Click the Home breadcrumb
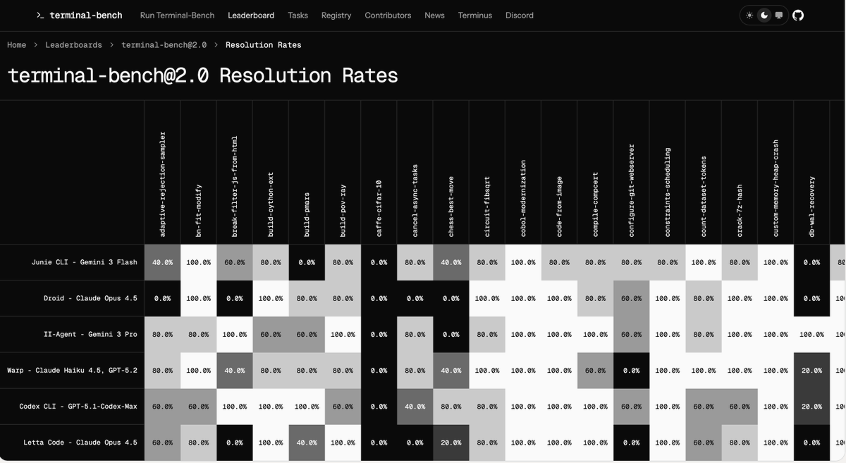This screenshot has height=463, width=846. (16, 44)
